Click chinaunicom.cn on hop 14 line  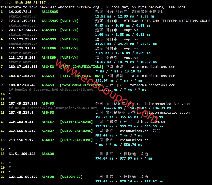point(151,122)
